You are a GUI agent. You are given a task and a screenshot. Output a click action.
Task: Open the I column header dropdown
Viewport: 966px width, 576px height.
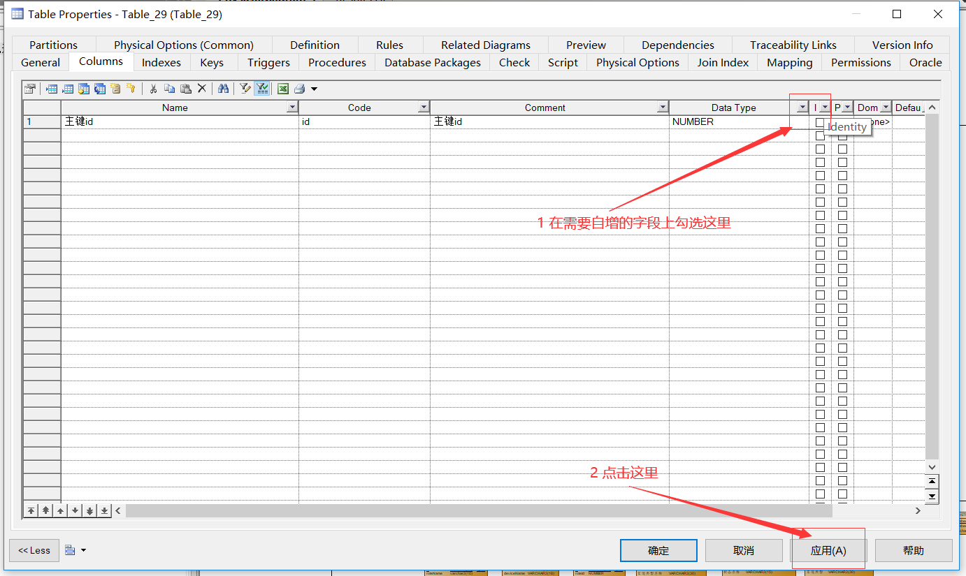825,108
